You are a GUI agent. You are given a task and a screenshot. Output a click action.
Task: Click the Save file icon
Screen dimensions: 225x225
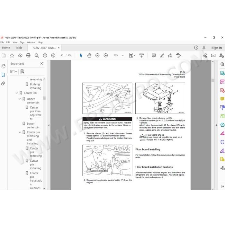[4, 55]
